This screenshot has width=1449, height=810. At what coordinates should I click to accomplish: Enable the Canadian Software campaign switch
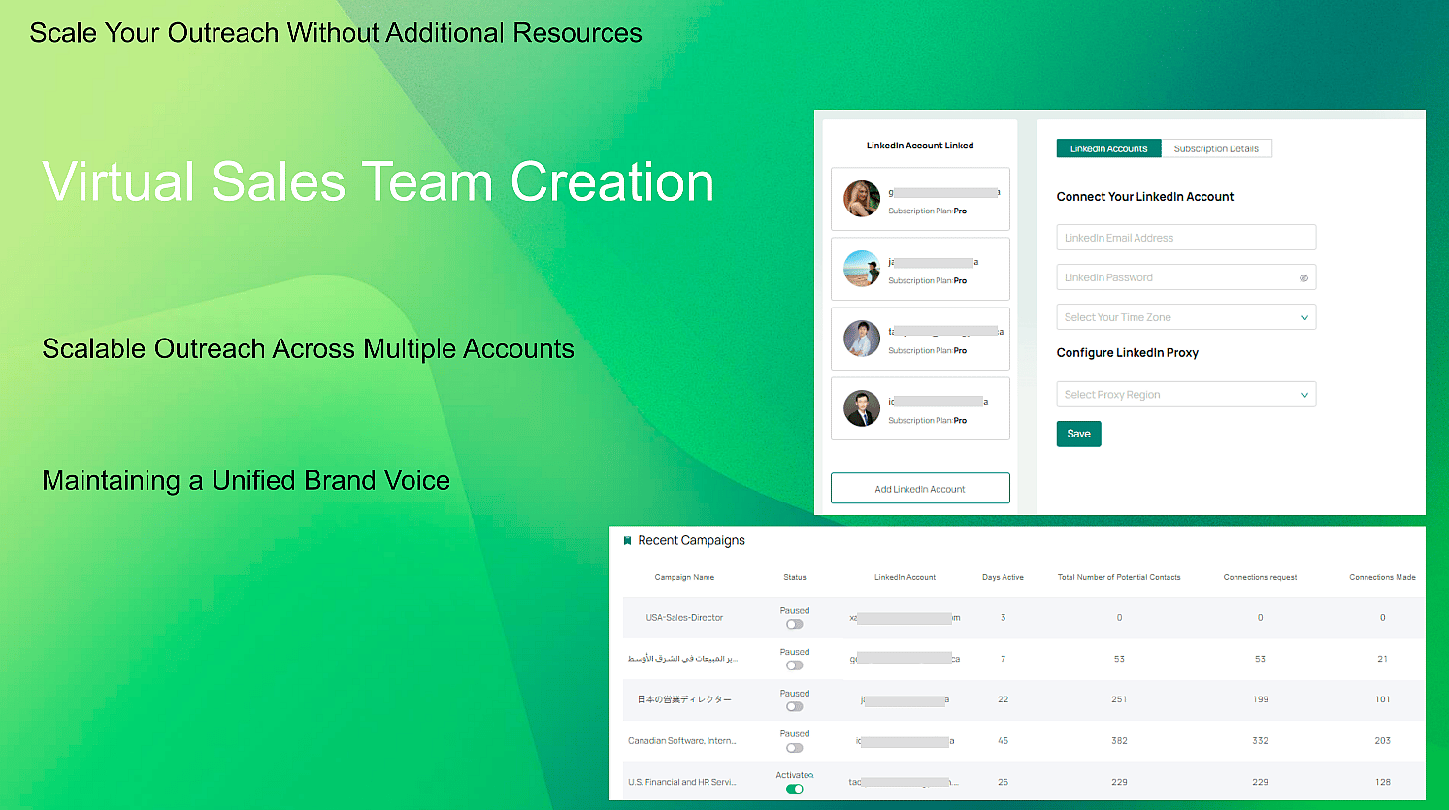click(795, 748)
